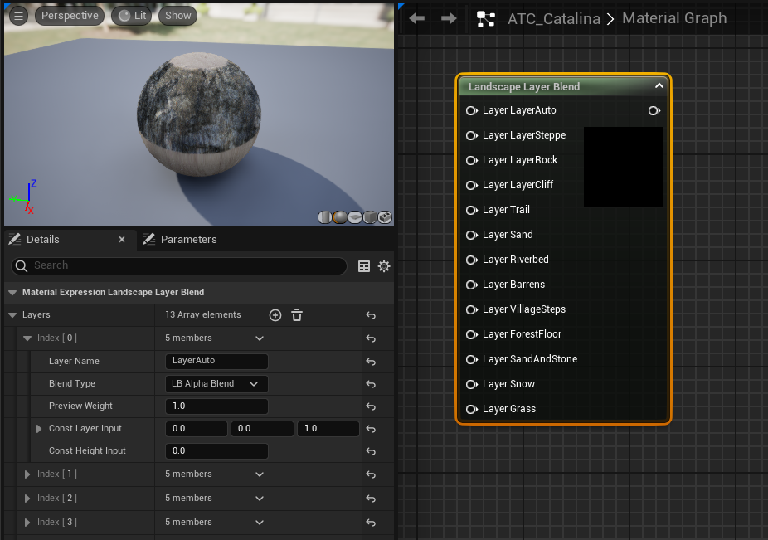Set preview mesh to cylinder shape
Screen dimensions: 768x540
325,217
